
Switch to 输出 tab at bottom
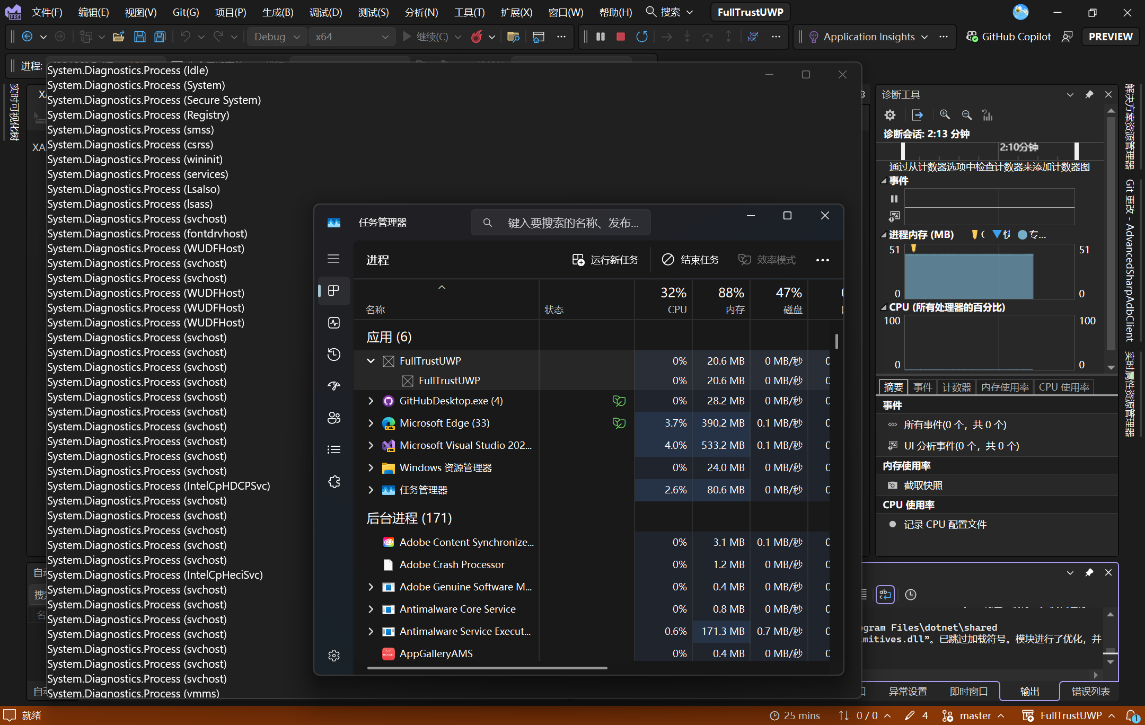(1029, 691)
